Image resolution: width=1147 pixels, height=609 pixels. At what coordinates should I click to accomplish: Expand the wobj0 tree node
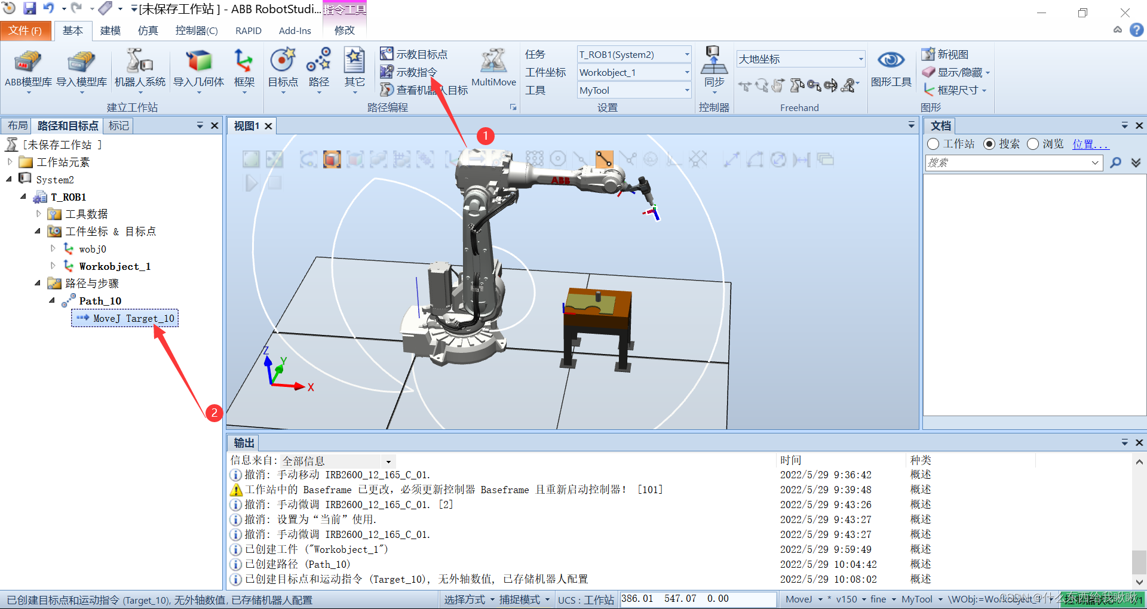click(x=53, y=248)
